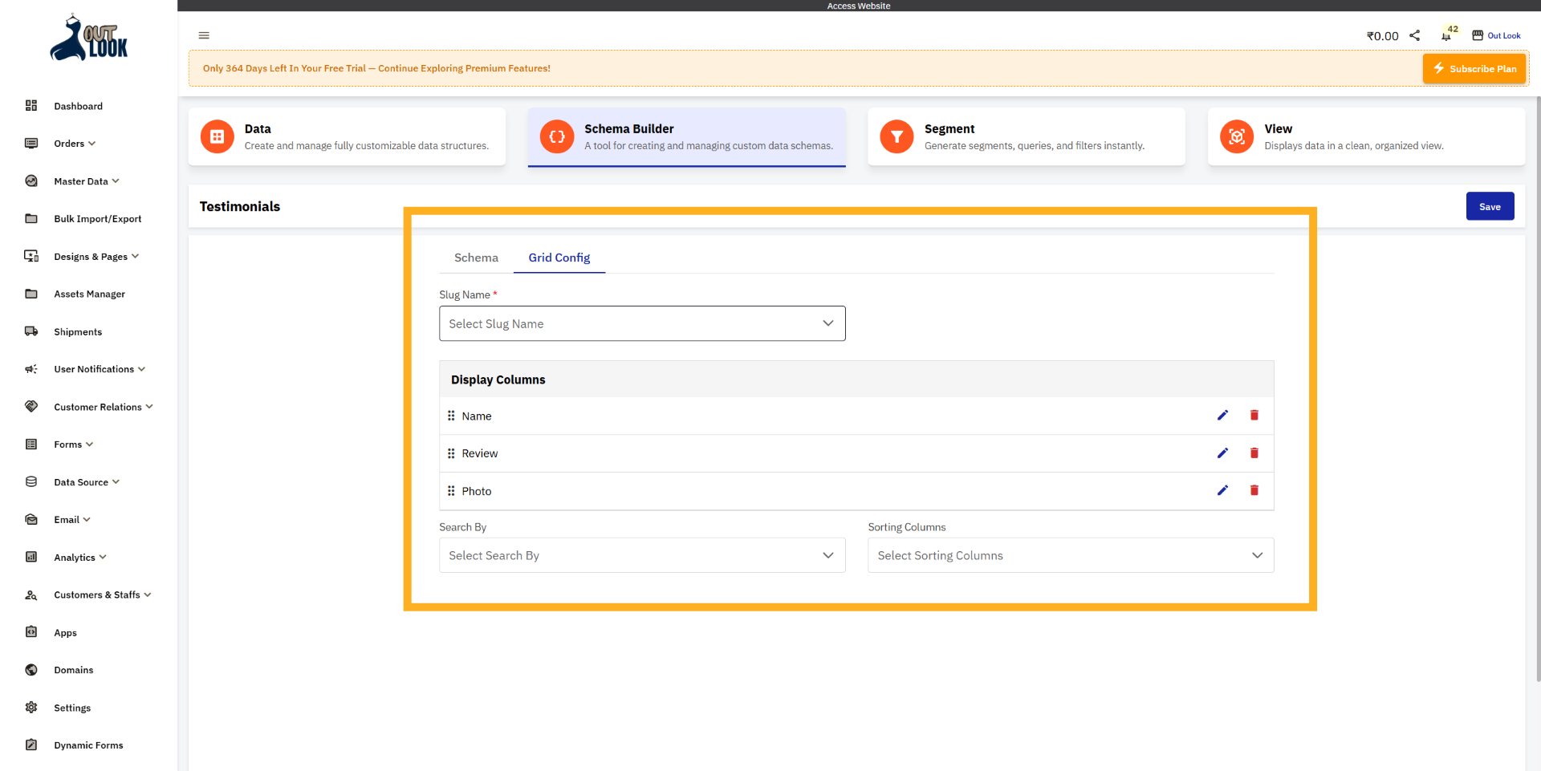Switch to the Schema tab
The width and height of the screenshot is (1541, 771).
pyautogui.click(x=476, y=258)
